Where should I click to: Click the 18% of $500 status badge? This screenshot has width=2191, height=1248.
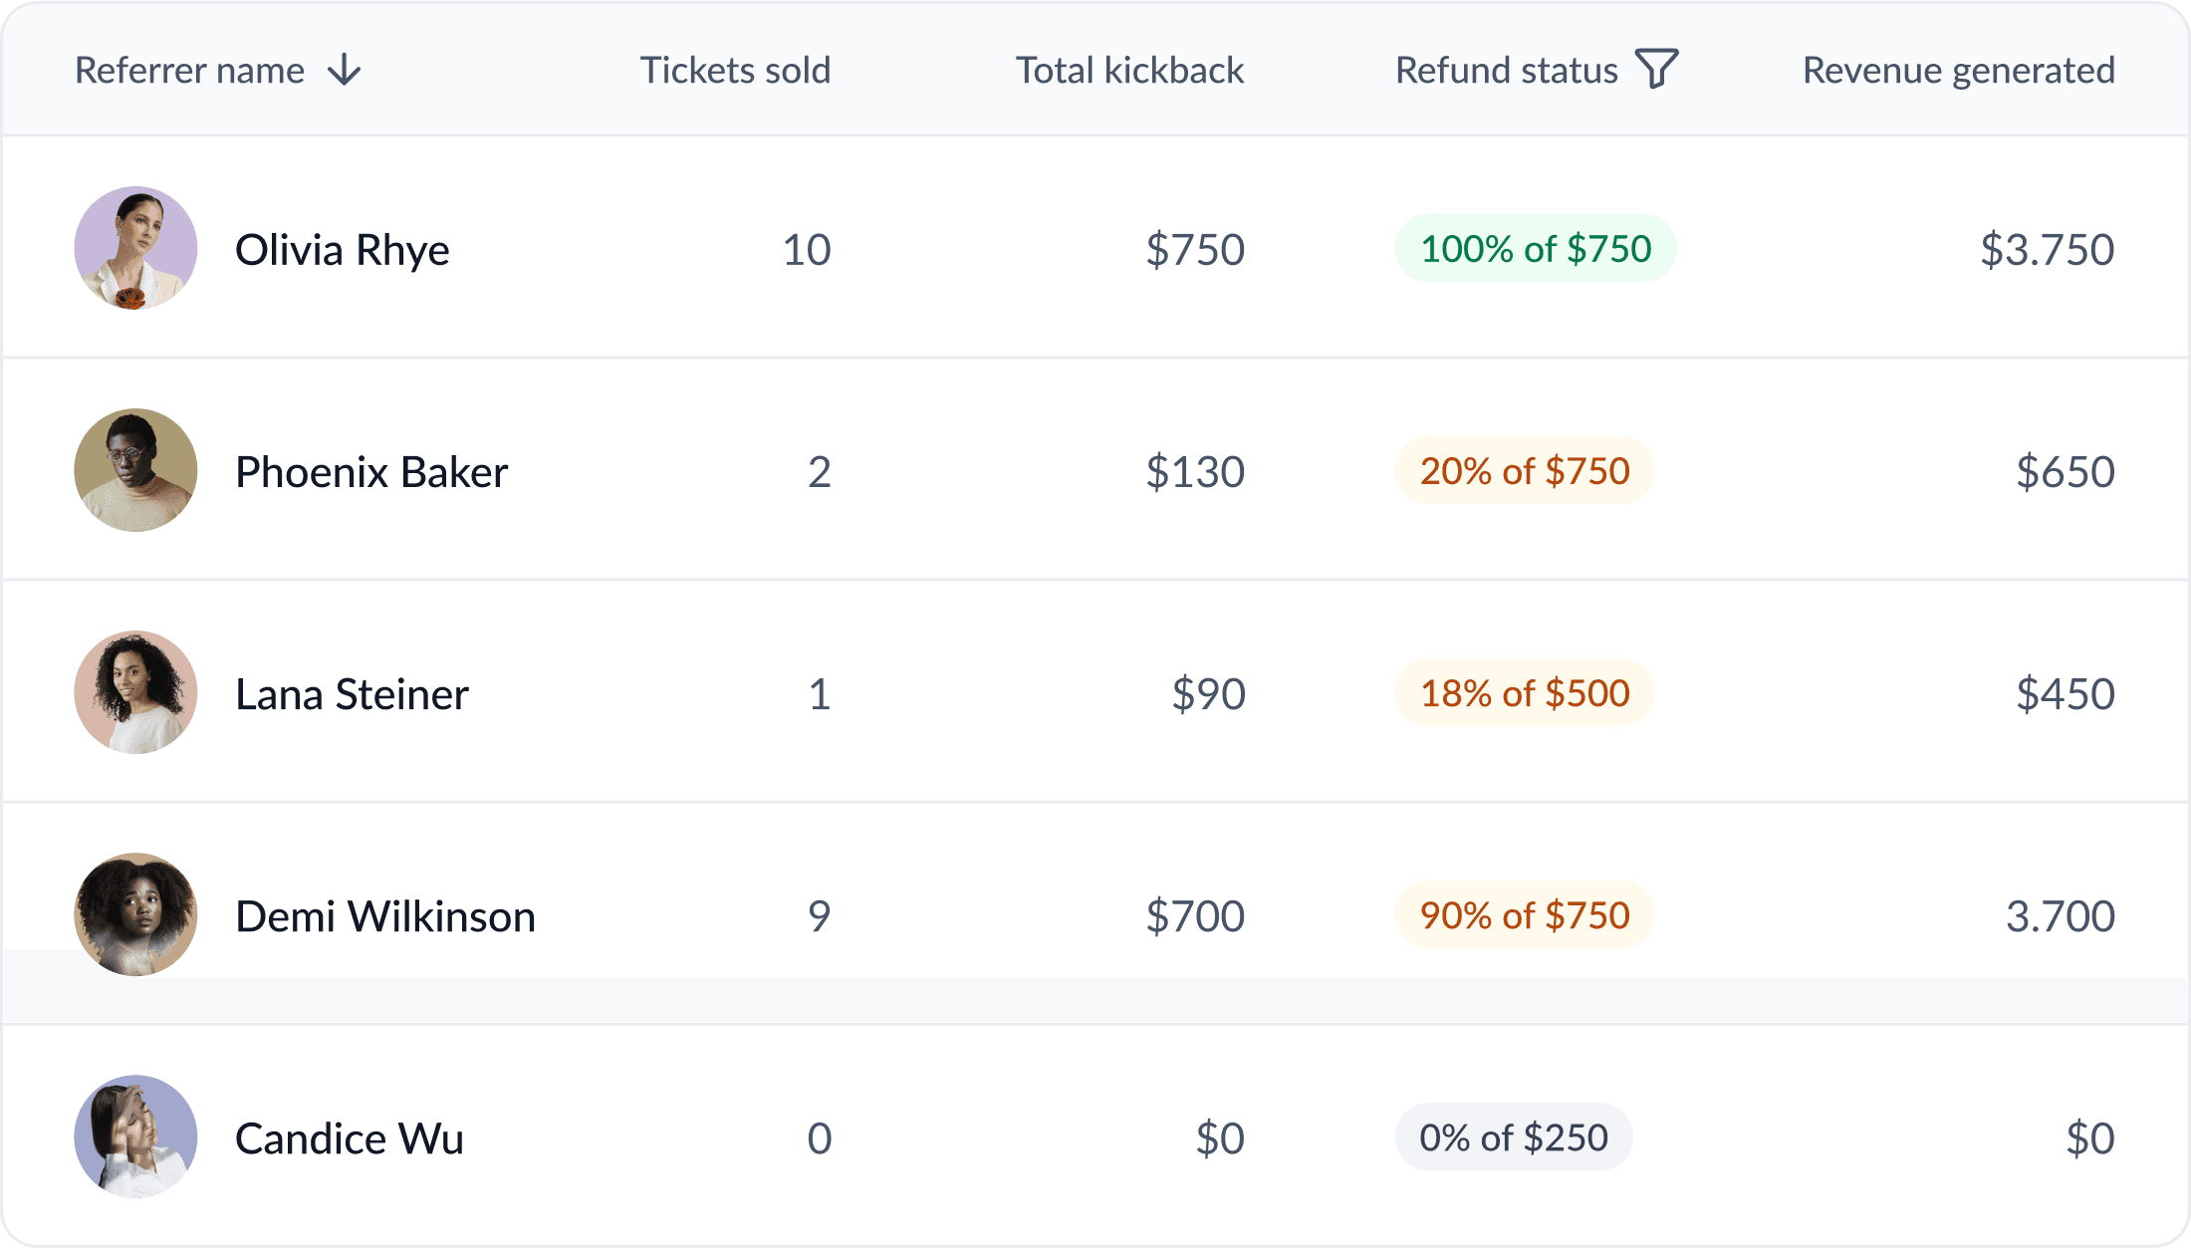pyautogui.click(x=1524, y=693)
